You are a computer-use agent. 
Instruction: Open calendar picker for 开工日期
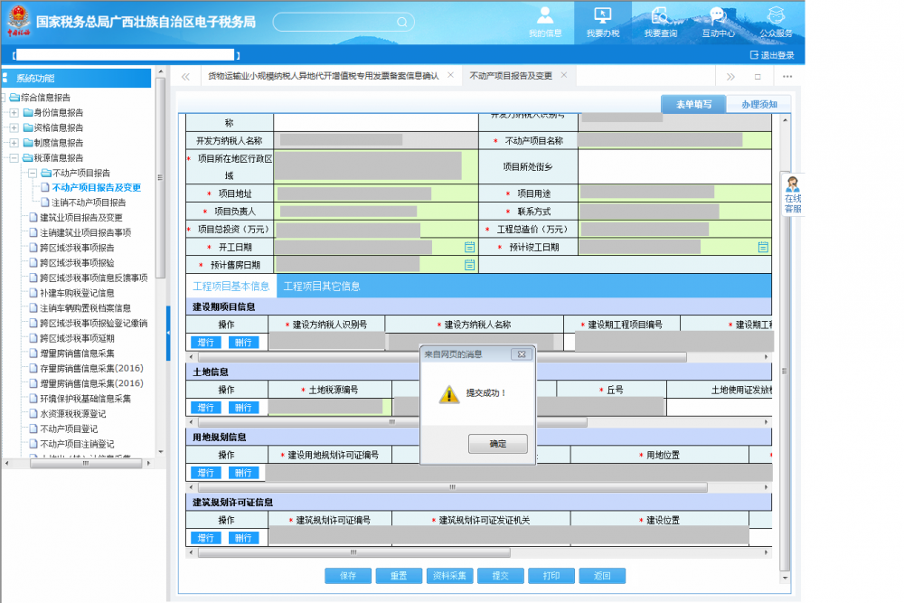pos(469,247)
